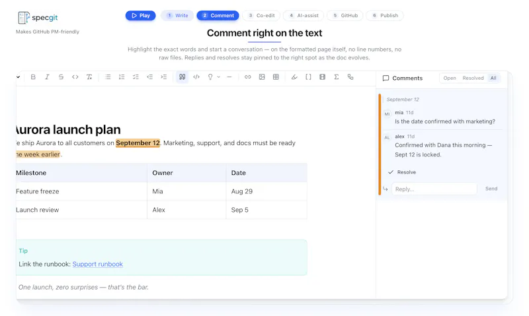This screenshot has height=316, width=529.
Task: Click the Aurora launch plan heading
Action: (x=68, y=129)
